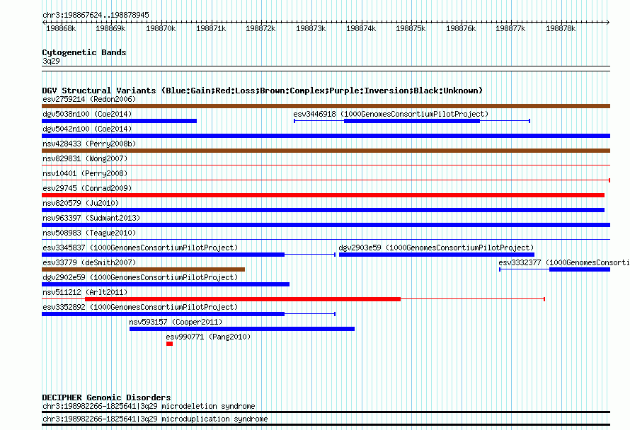The width and height of the screenshot is (630, 430).
Task: Select the red esv29745 loss bar
Action: (x=323, y=195)
